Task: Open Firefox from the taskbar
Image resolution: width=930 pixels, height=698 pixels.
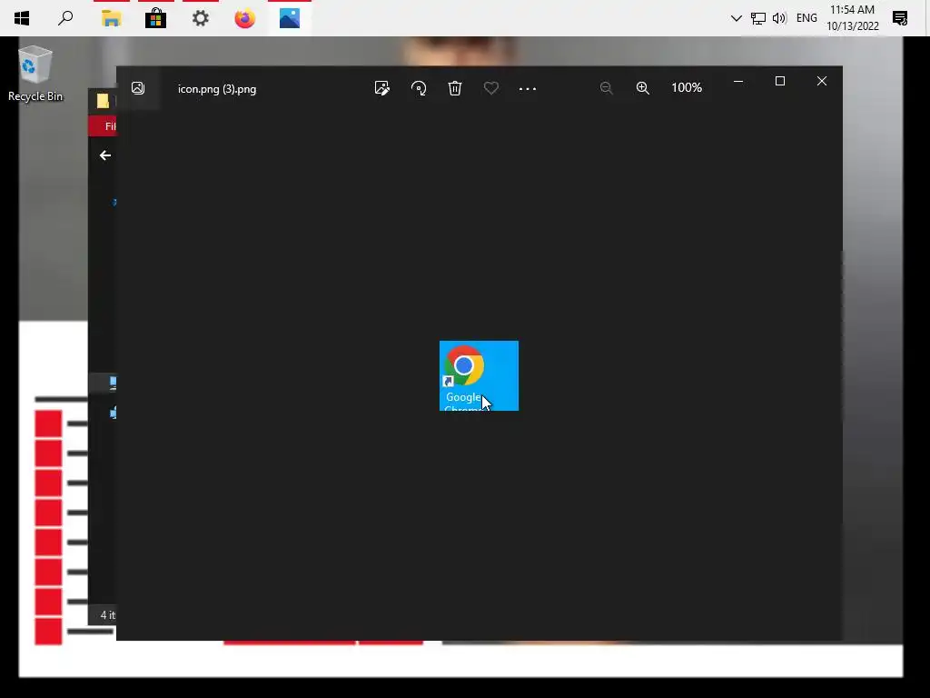Action: (245, 18)
